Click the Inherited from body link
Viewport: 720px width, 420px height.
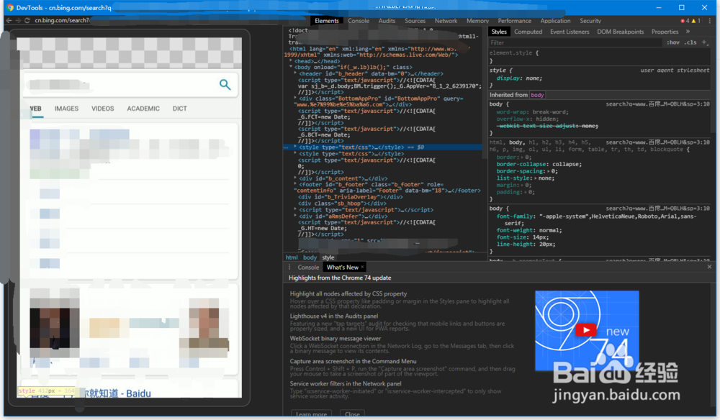point(537,95)
